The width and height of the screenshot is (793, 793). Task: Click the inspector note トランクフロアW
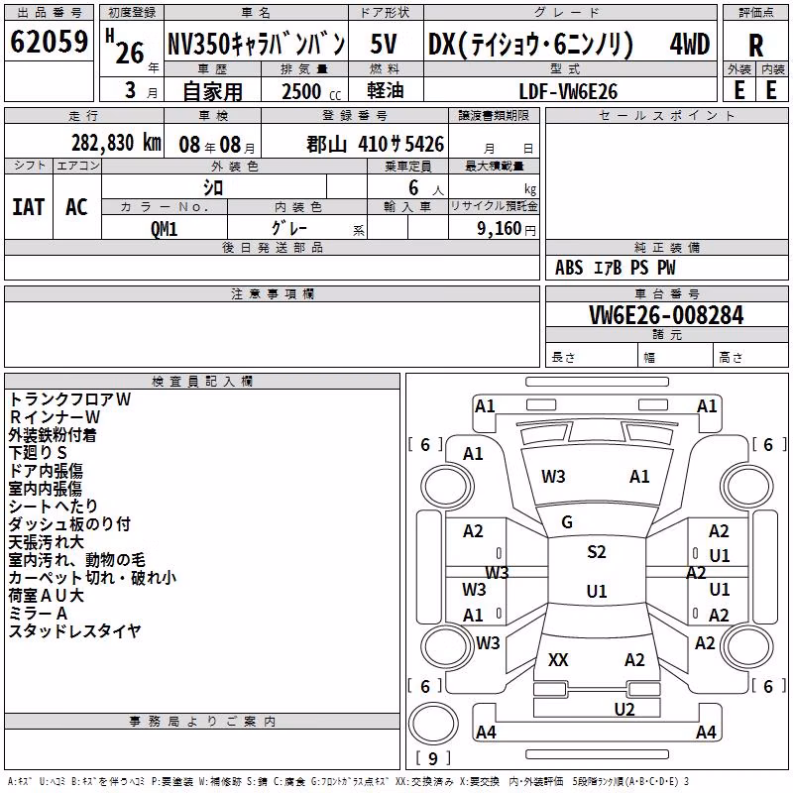point(69,399)
